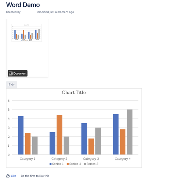Click the orange Category 2 bar
Viewport: 170px width, 179px height.
pos(59,135)
